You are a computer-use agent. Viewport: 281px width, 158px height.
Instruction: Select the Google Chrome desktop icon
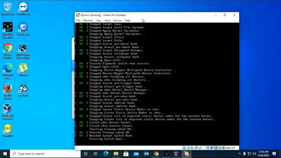7,51
